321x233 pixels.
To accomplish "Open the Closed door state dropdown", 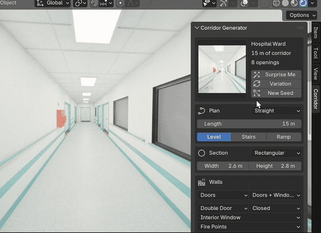I will [275, 208].
